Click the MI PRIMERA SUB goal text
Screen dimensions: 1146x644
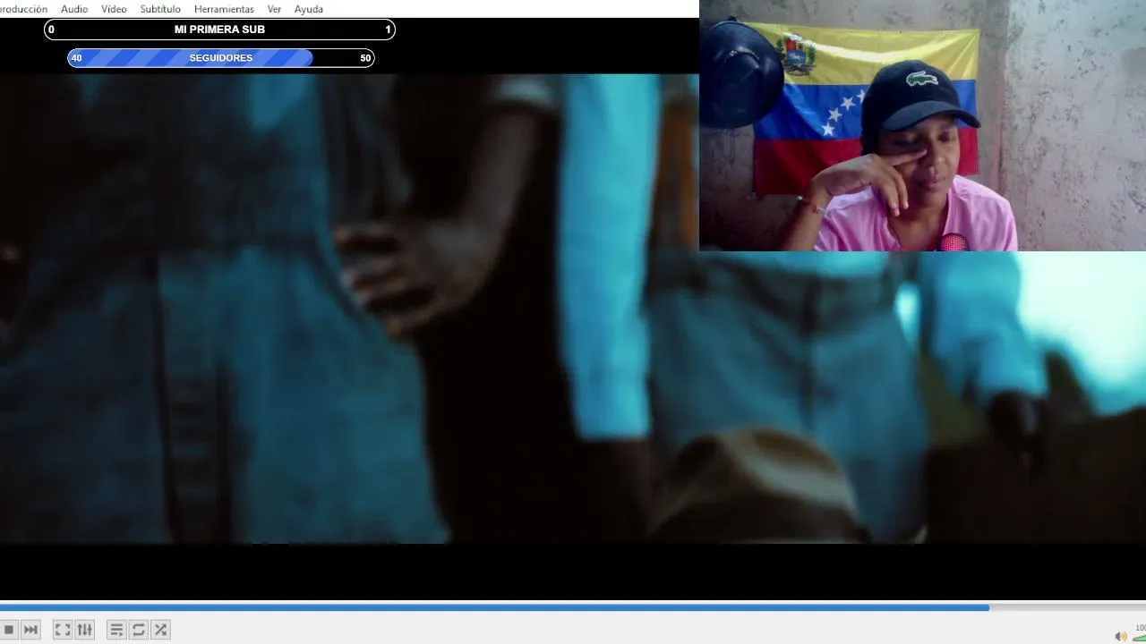(219, 30)
